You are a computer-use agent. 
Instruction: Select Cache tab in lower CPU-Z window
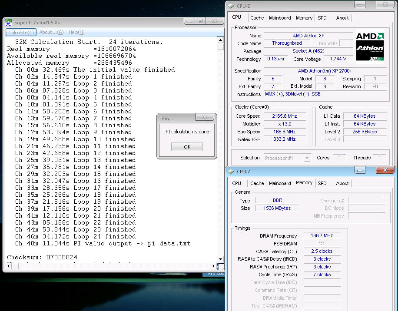pyautogui.click(x=257, y=183)
